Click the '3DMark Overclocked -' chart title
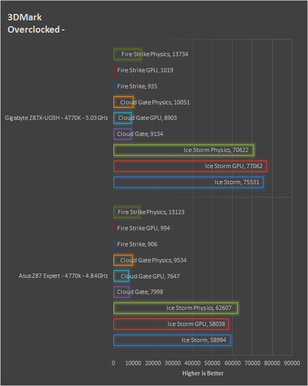 (x=36, y=24)
